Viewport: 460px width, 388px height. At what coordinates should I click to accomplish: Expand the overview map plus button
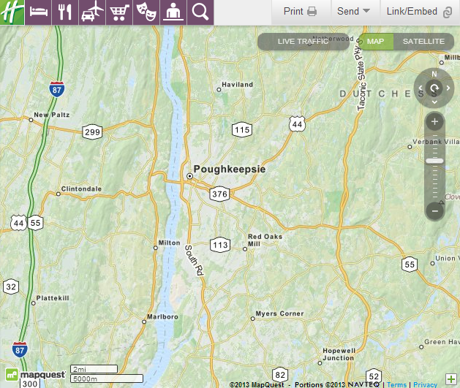pyautogui.click(x=451, y=379)
